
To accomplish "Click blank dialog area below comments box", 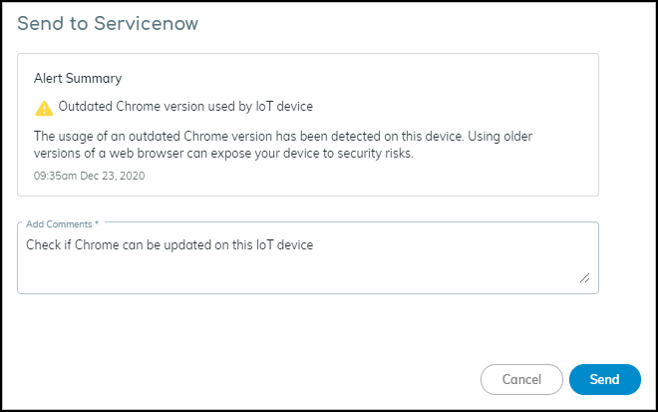I will (299, 329).
